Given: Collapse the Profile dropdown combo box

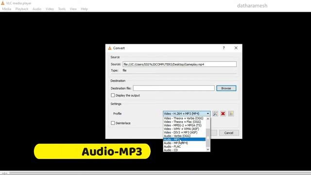Looking at the screenshot, I should pos(187,113).
